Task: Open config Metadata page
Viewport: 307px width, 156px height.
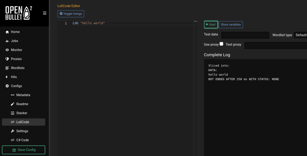Action: point(24,95)
